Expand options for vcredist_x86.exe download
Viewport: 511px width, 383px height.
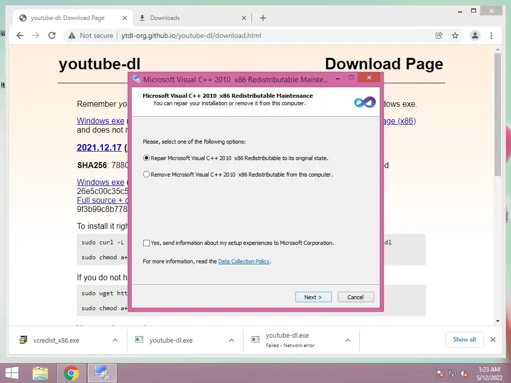click(115, 340)
